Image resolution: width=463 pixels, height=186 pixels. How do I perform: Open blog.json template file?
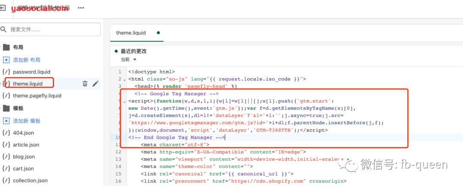tap(24, 157)
